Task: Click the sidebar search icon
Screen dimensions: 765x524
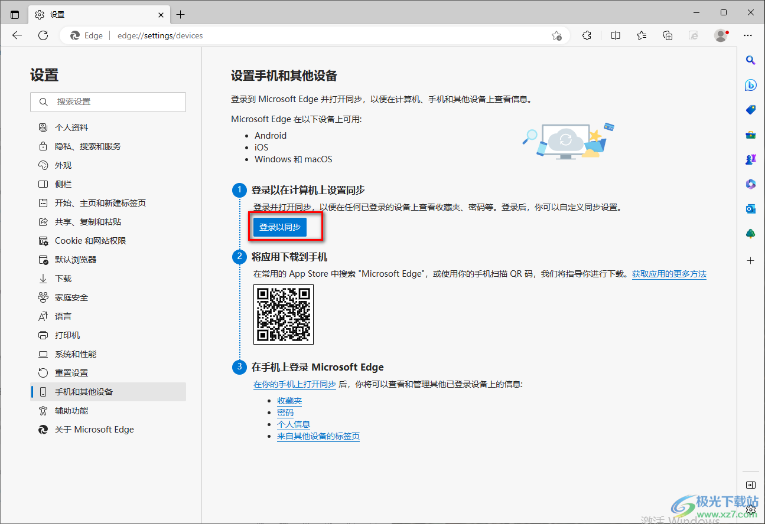Action: tap(751, 60)
